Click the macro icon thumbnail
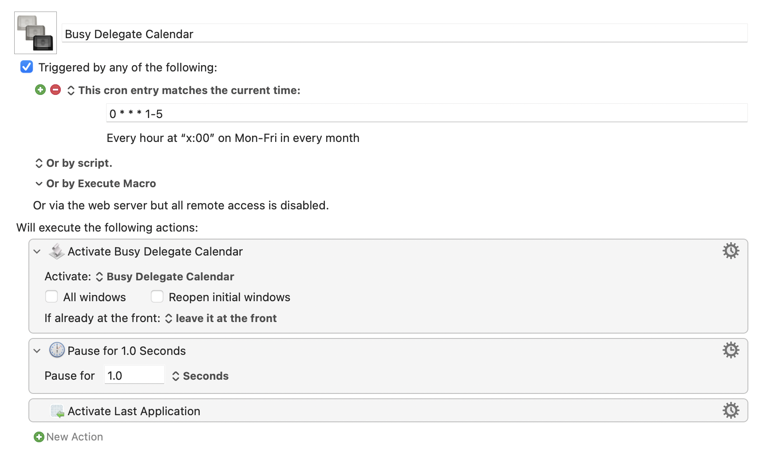Image resolution: width=759 pixels, height=456 pixels. 35,33
